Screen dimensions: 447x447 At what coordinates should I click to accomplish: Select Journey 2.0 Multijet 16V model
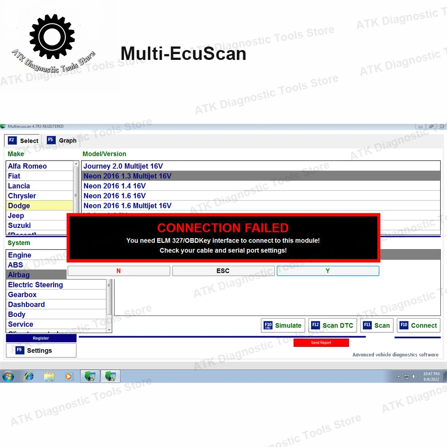pos(261,166)
